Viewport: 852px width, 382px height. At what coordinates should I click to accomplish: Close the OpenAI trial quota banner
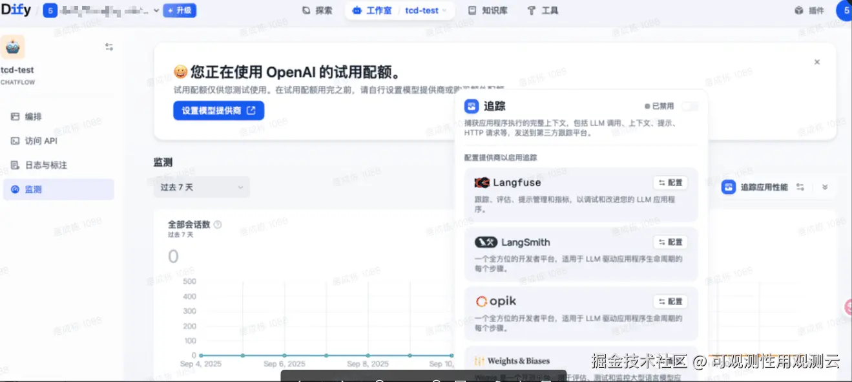pyautogui.click(x=817, y=62)
